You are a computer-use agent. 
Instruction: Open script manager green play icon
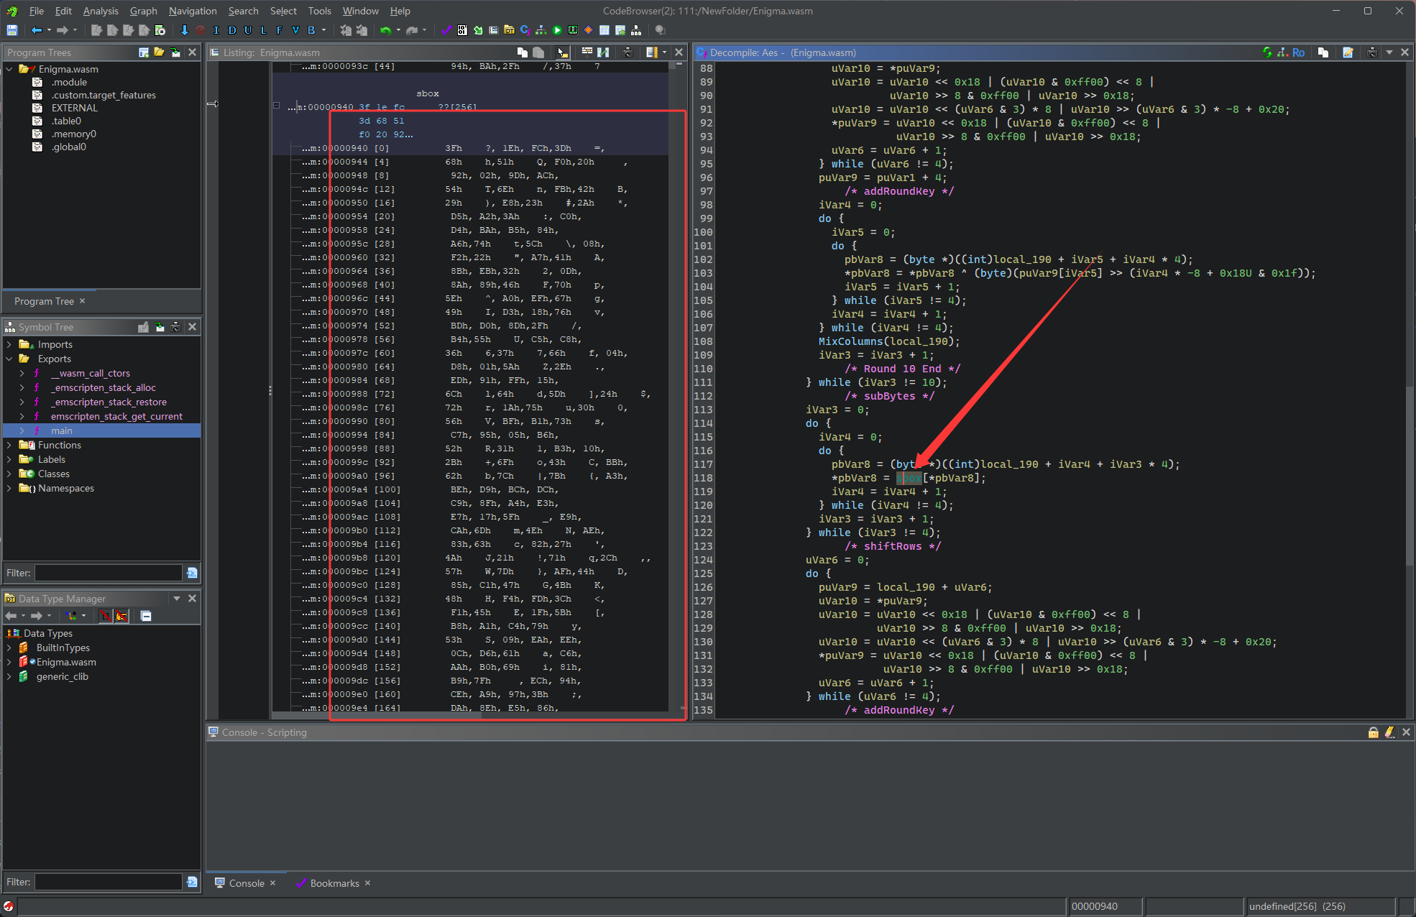557,30
